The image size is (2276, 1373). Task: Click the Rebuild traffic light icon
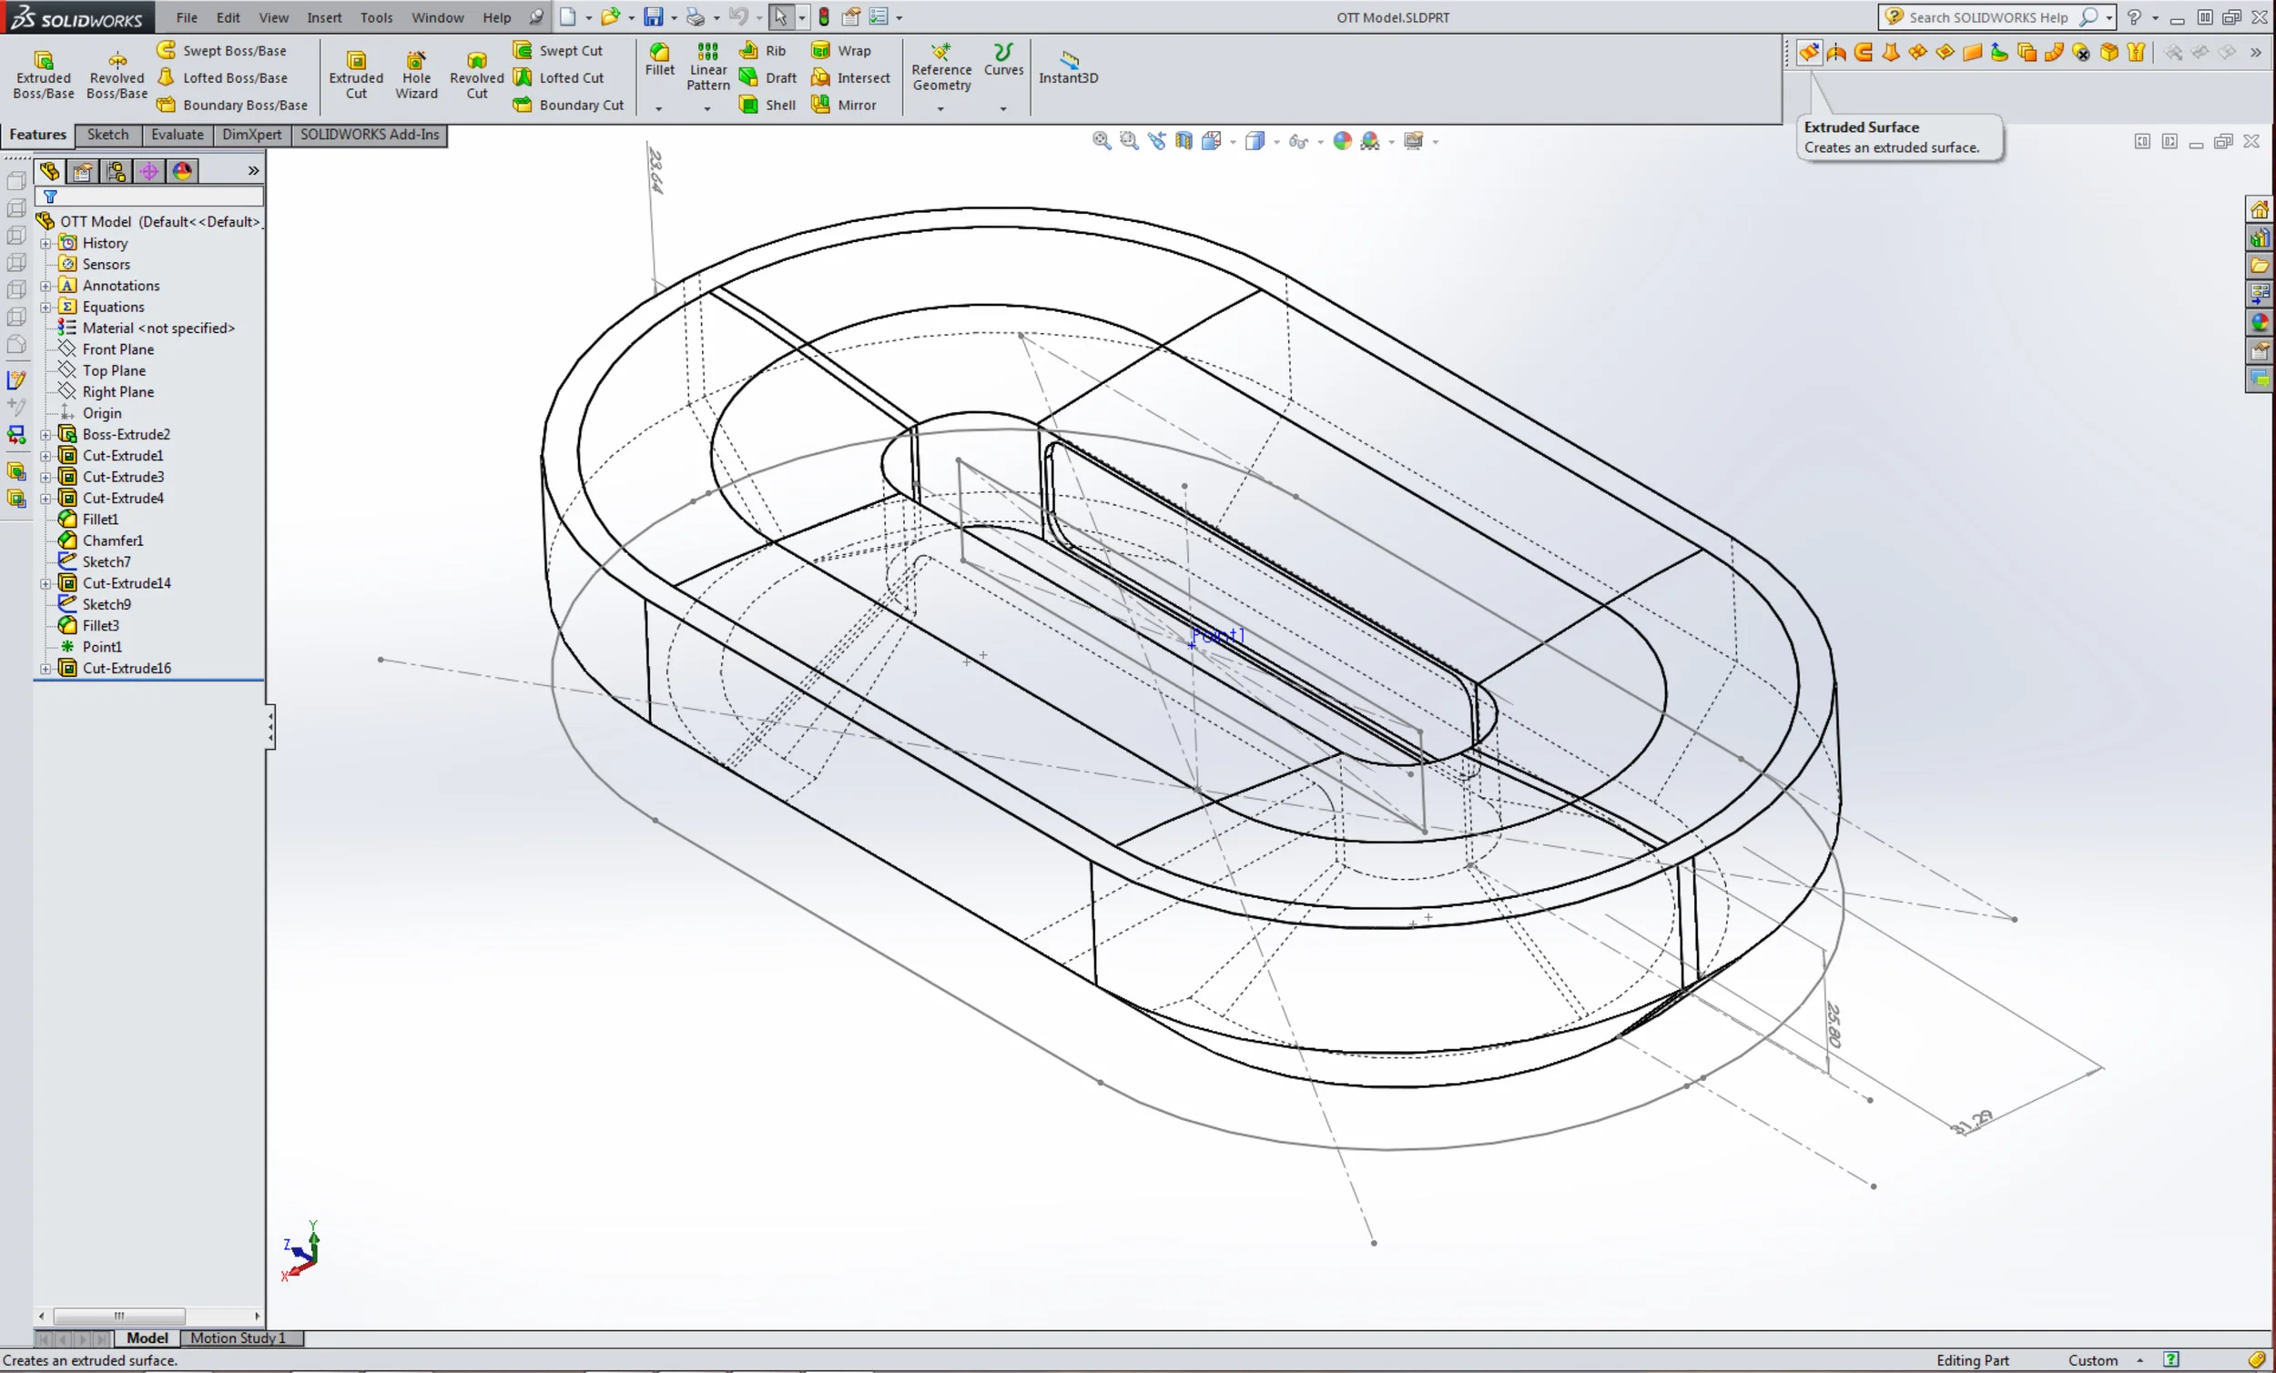824,16
